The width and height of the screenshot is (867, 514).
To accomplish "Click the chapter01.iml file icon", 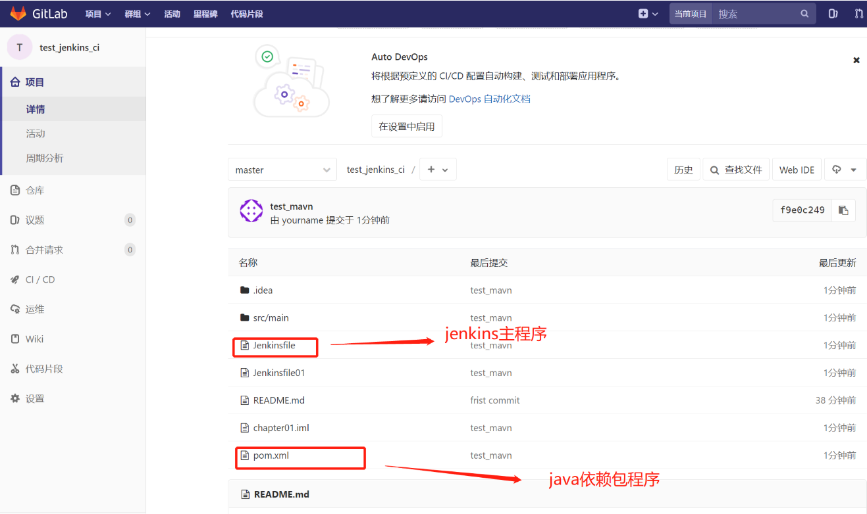I will pos(245,429).
